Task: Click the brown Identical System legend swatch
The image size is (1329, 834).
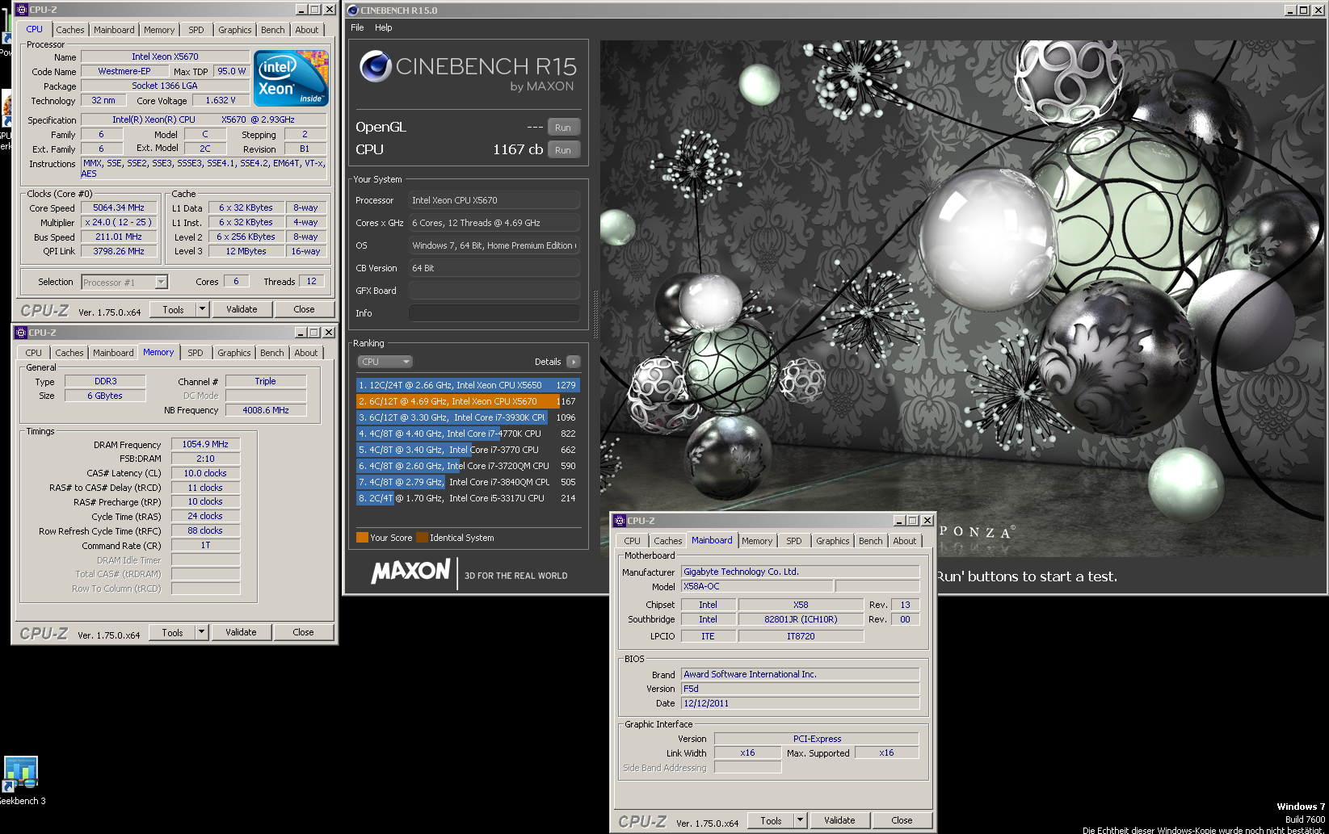Action: pyautogui.click(x=422, y=538)
